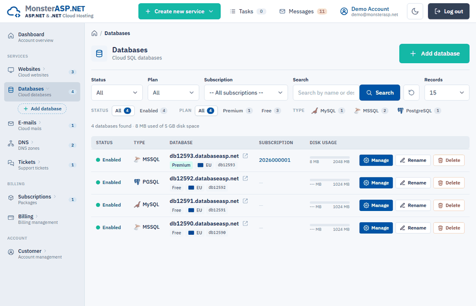The image size is (476, 306).
Task: Click the Billing card icon in sidebar
Action: (x=11, y=217)
